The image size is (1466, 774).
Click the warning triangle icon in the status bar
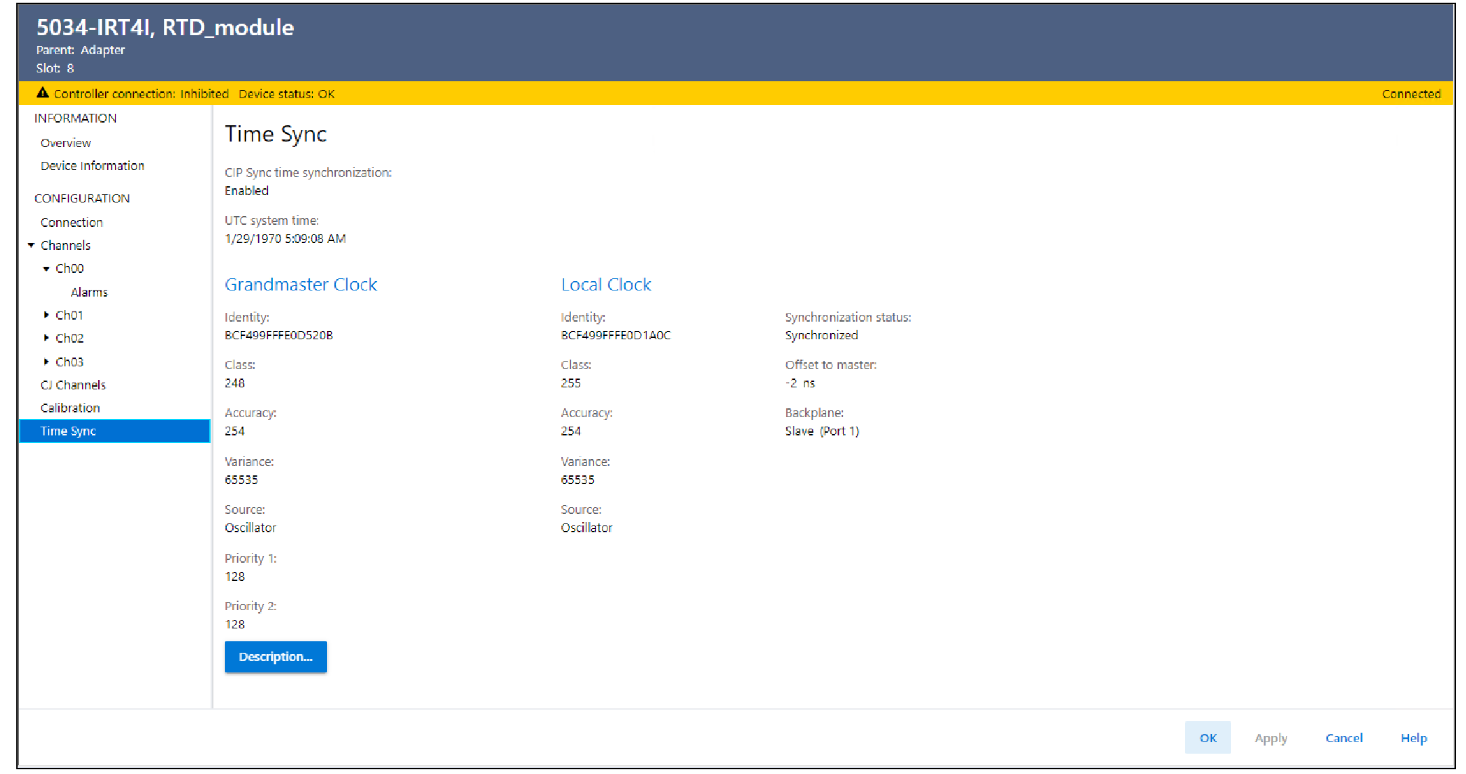pyautogui.click(x=43, y=93)
